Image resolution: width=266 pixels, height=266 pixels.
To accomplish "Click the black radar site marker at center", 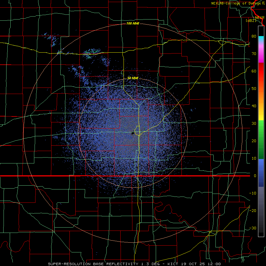I will (x=133, y=134).
